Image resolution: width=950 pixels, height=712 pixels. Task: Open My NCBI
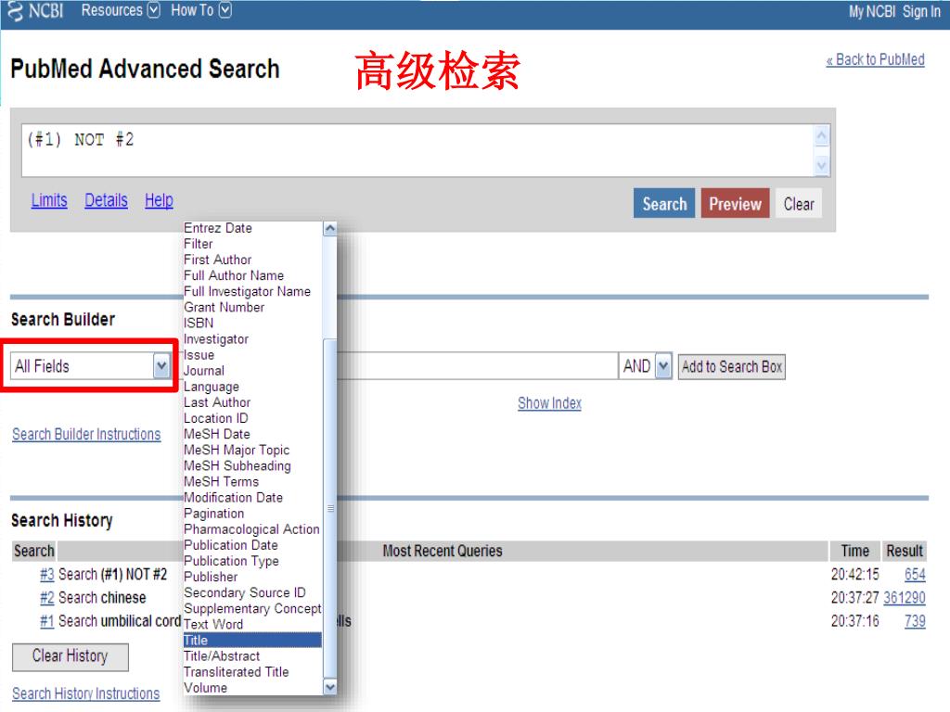tap(871, 11)
